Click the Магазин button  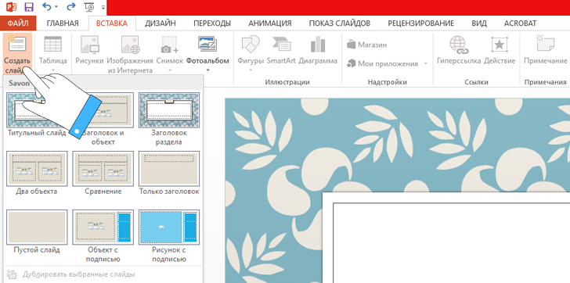[x=366, y=45]
